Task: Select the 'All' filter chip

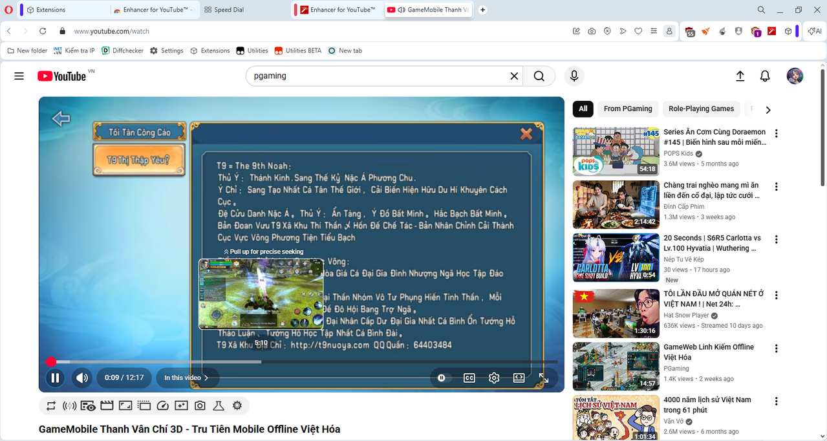Action: pyautogui.click(x=583, y=109)
